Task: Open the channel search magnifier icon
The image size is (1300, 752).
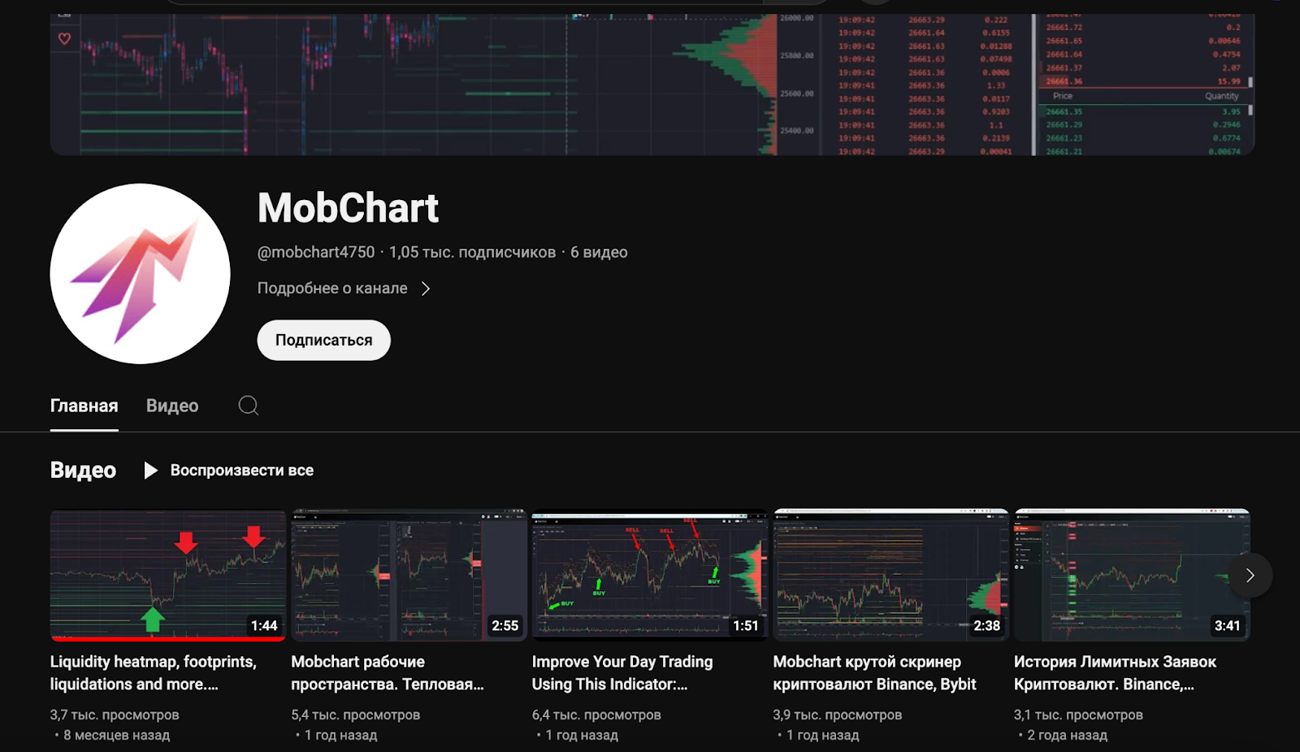Action: 249,405
